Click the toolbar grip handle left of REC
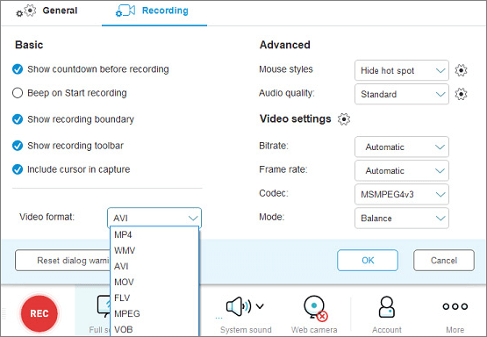487x337 pixels. pyautogui.click(x=4, y=313)
